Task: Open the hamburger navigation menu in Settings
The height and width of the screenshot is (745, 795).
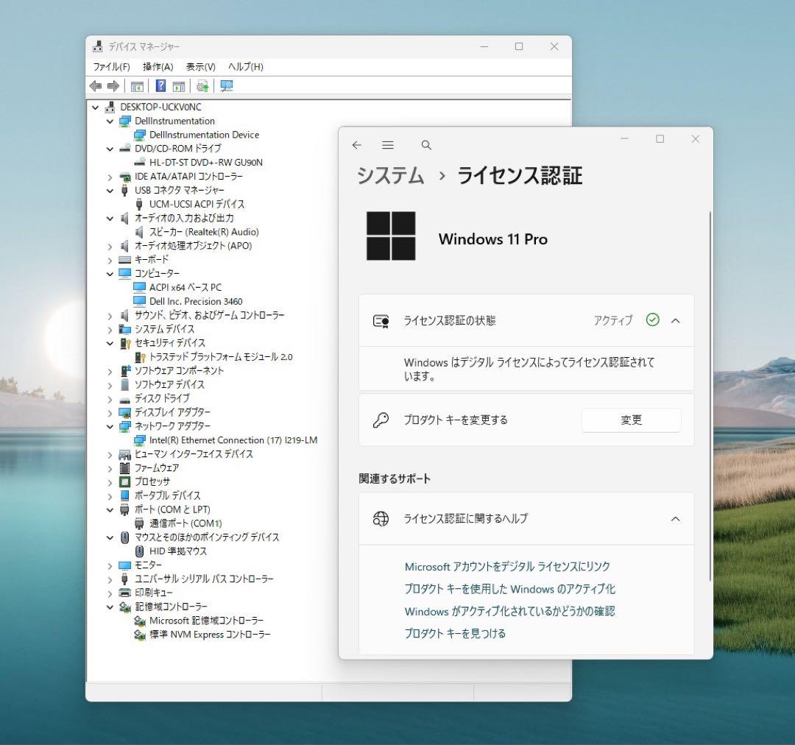Action: tap(388, 145)
